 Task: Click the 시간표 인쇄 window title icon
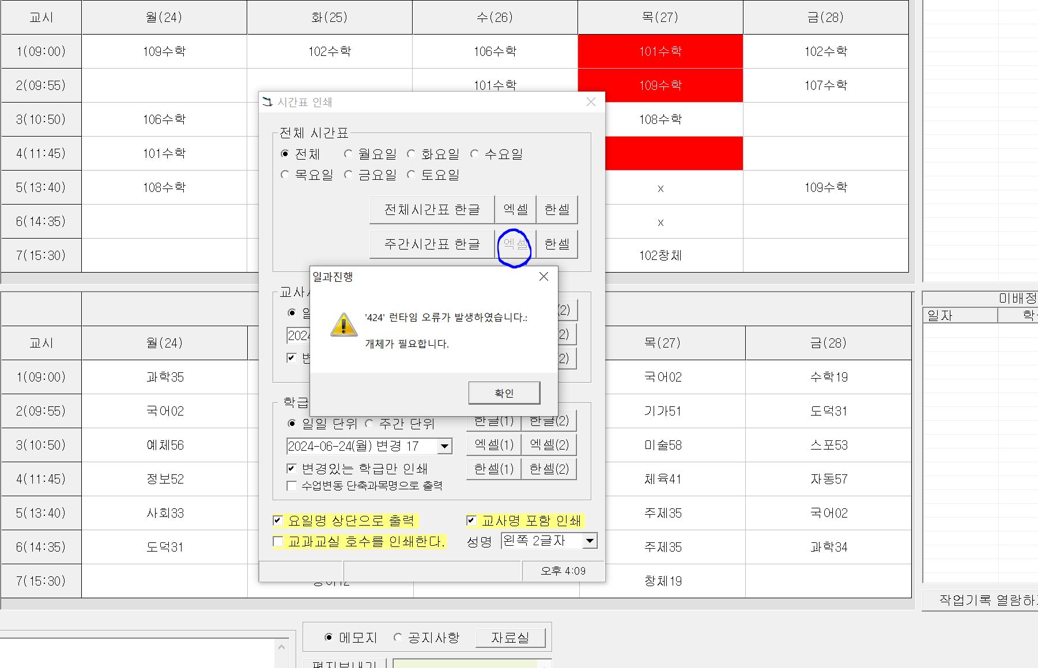(267, 102)
